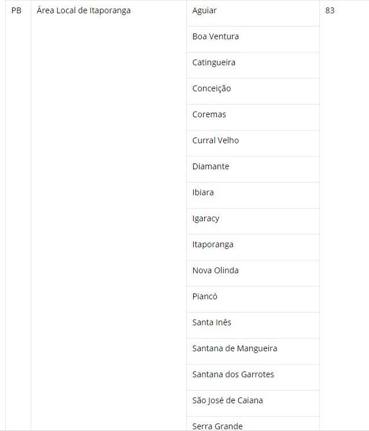
Task: Select the Santa Inês entry
Action: click(212, 322)
